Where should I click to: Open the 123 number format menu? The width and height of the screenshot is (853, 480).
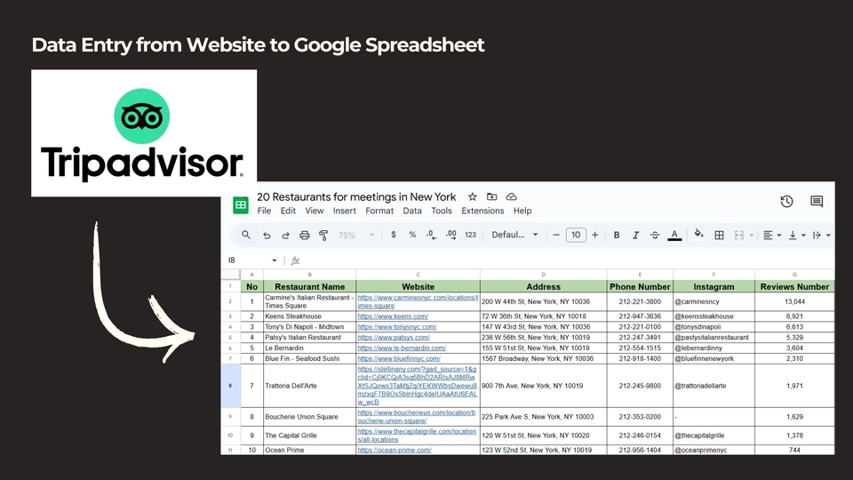471,235
